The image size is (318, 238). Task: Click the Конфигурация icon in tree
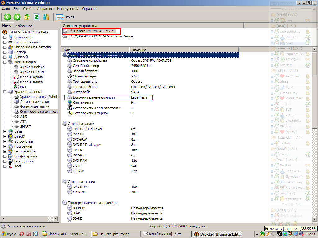(11, 156)
